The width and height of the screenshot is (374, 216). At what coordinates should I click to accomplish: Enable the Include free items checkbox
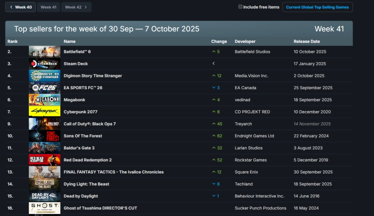click(240, 7)
